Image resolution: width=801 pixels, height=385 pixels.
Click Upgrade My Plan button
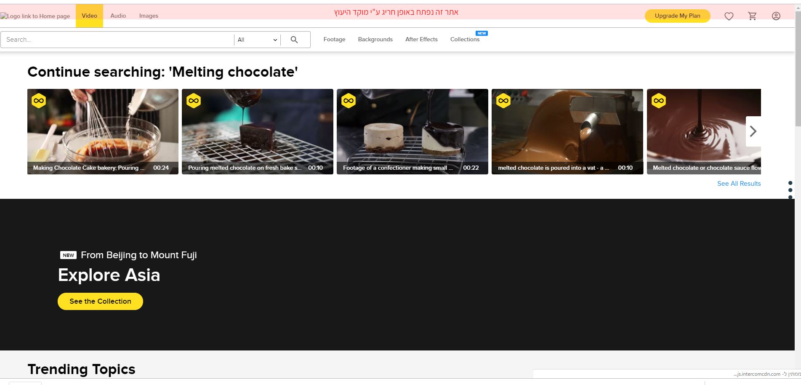click(678, 16)
